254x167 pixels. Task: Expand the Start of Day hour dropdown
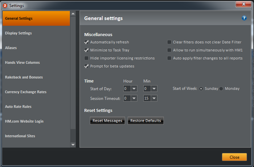click(x=134, y=89)
